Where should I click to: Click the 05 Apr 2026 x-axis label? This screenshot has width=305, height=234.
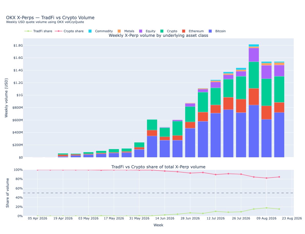pyautogui.click(x=37, y=218)
